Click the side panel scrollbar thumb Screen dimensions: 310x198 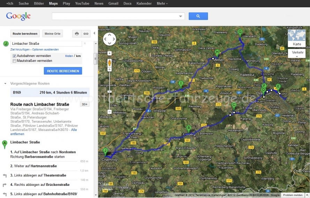coord(95,59)
